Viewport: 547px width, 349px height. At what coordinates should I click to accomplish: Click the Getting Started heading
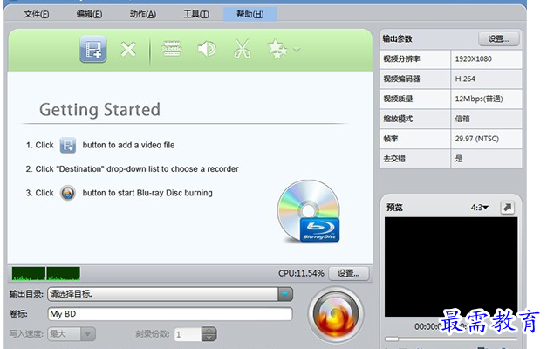99,110
